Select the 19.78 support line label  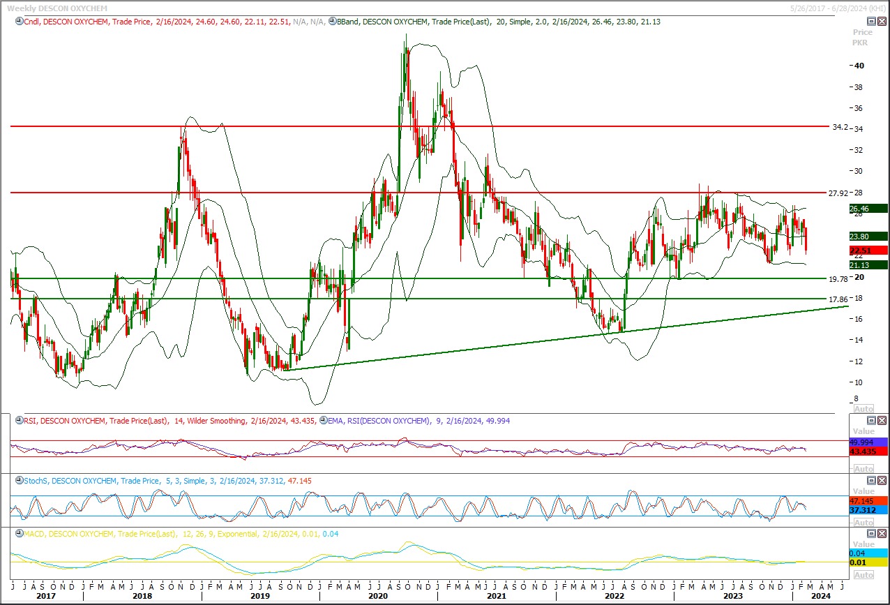click(838, 279)
